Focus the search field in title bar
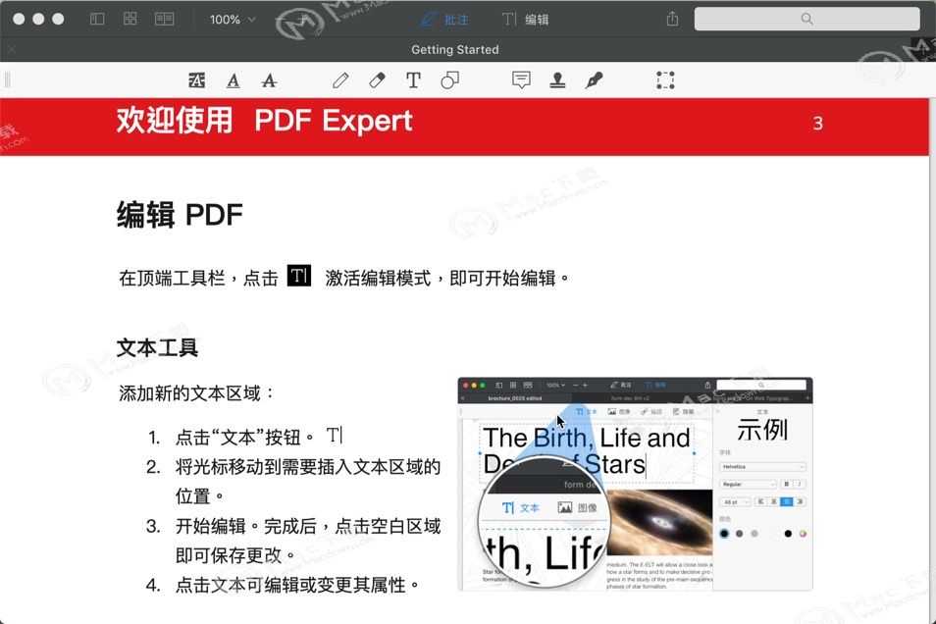The height and width of the screenshot is (624, 936). 806,19
